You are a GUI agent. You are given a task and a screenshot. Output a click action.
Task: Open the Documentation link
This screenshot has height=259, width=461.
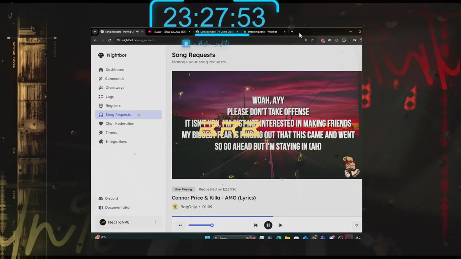click(128, 207)
